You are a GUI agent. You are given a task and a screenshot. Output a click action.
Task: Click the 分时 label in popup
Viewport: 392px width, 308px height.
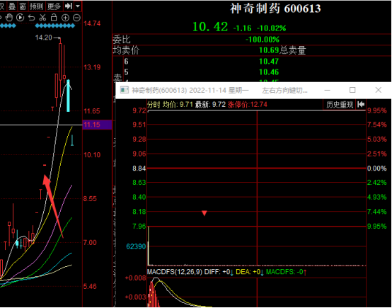(154, 104)
